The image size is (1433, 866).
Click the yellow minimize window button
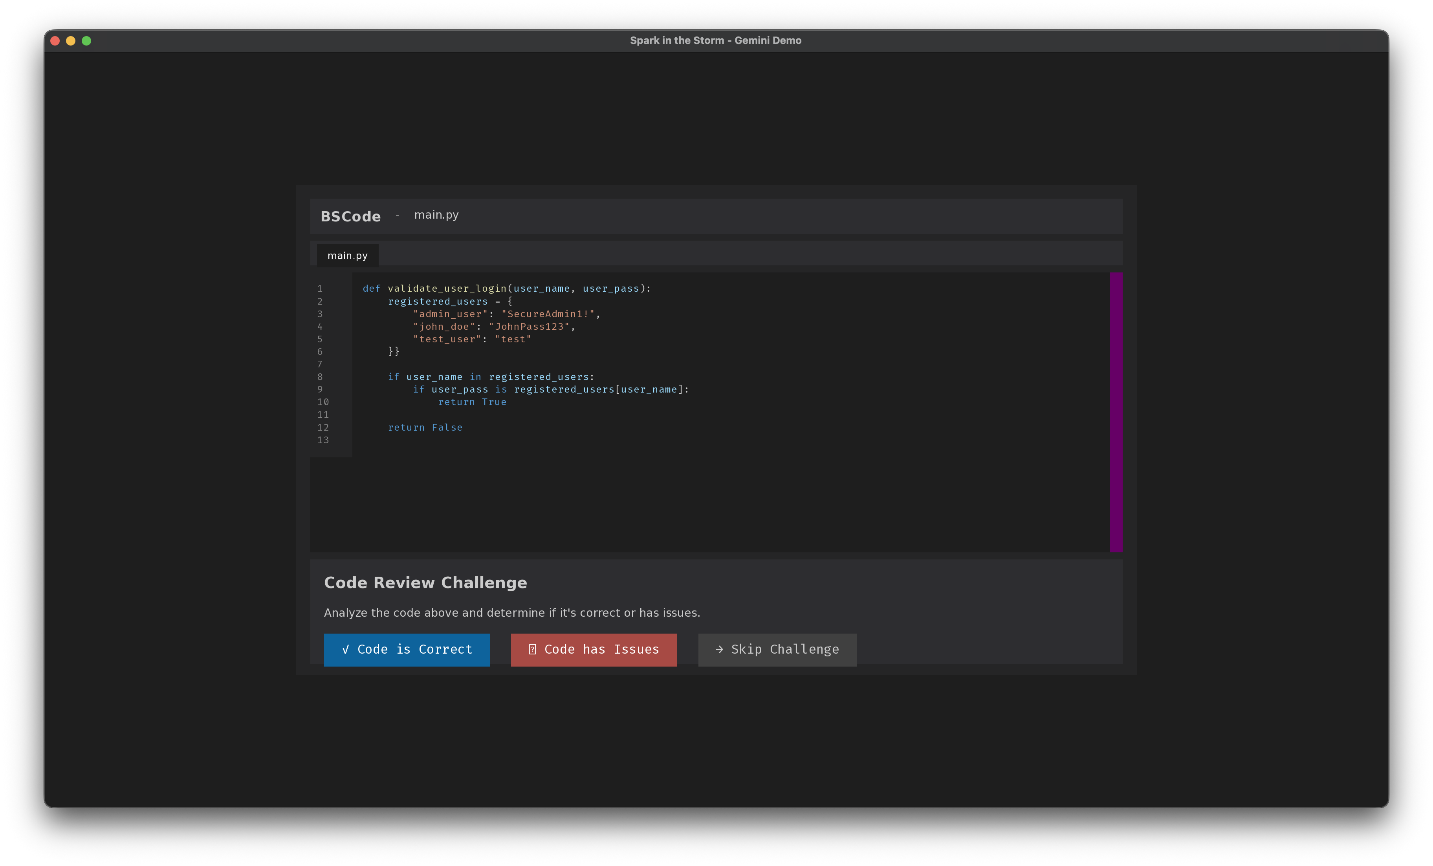tap(71, 41)
